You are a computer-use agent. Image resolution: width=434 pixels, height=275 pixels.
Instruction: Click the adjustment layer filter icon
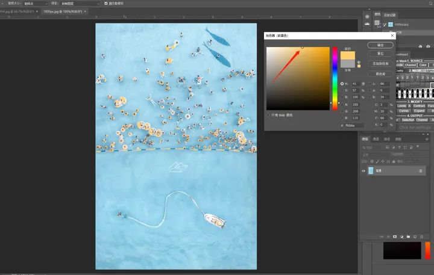click(x=393, y=147)
